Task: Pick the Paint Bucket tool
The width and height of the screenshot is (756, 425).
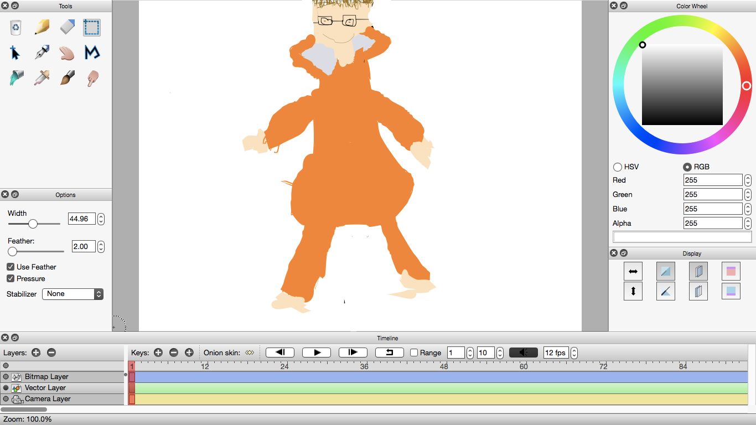Action: (16, 77)
